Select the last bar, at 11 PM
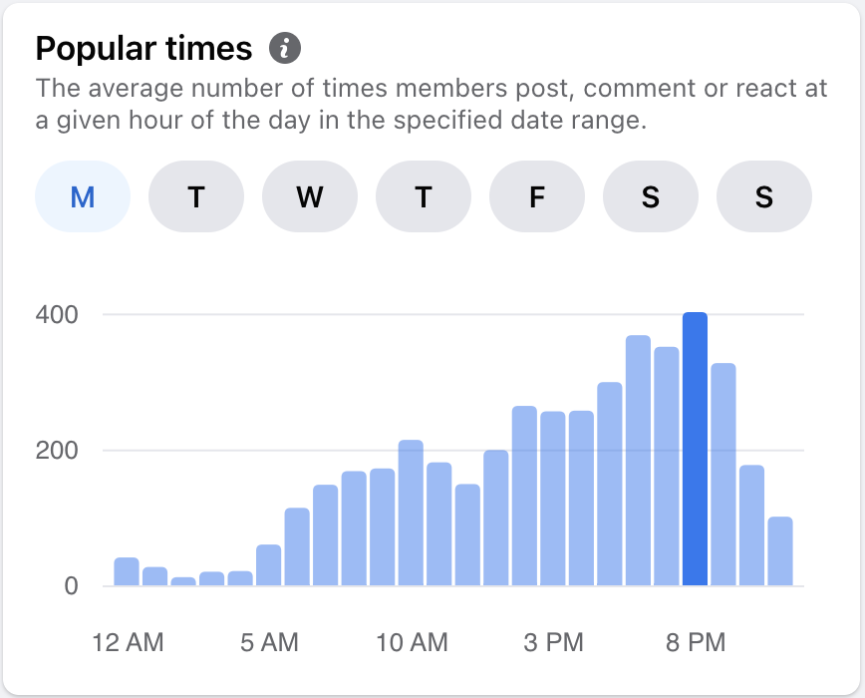The image size is (865, 698). coord(780,551)
